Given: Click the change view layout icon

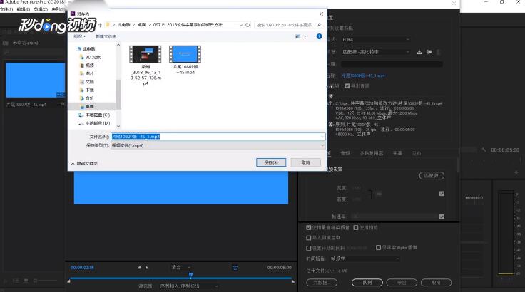Looking at the screenshot, I should tap(297, 36).
